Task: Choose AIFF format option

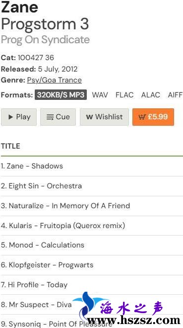Action: 175,95
